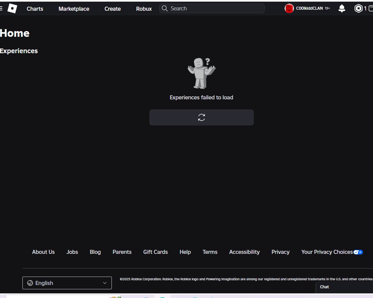Click the privacy choices check-x badge icon

coord(358,252)
